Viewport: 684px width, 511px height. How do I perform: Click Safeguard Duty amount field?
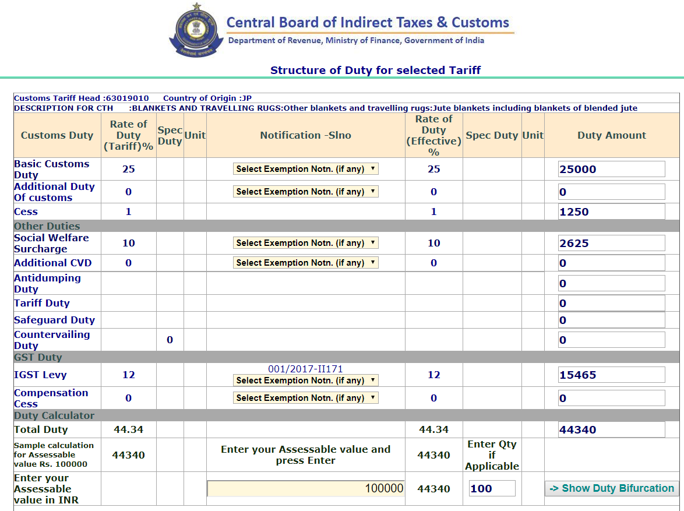pyautogui.click(x=612, y=320)
